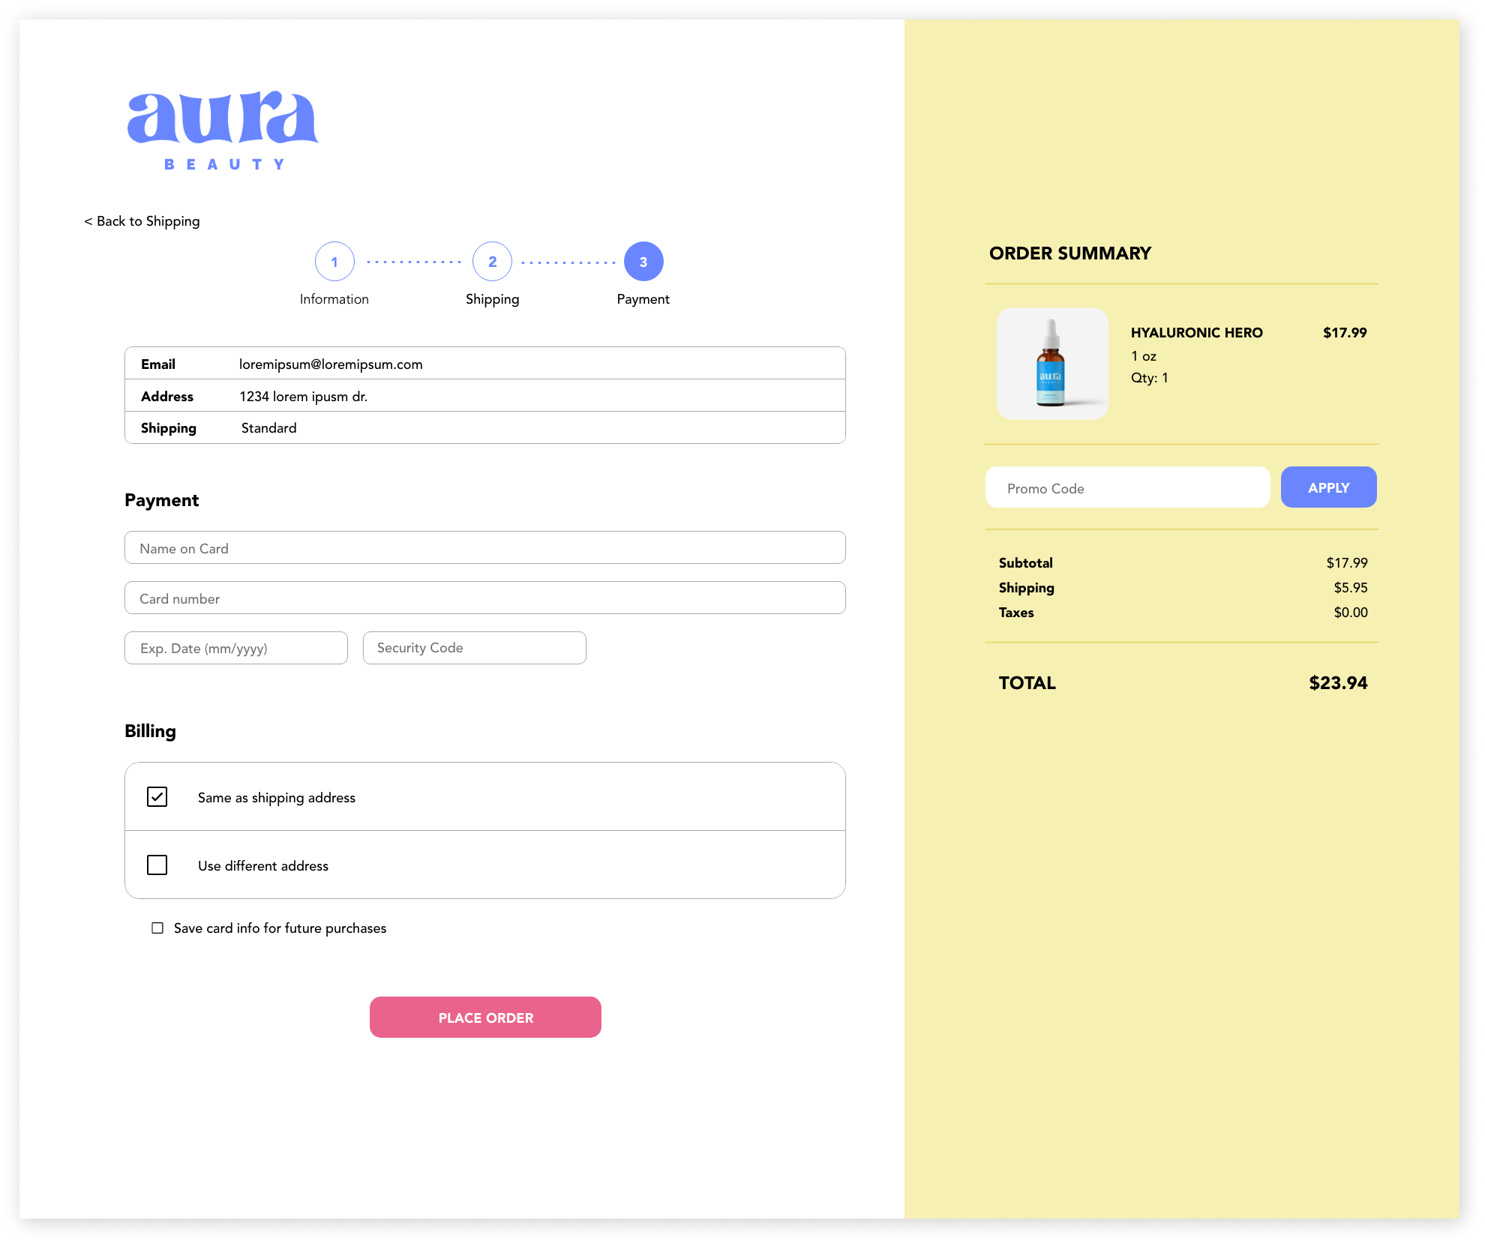The height and width of the screenshot is (1244, 1485).
Task: Click the Hyaluronic Hero product name
Action: (x=1196, y=332)
